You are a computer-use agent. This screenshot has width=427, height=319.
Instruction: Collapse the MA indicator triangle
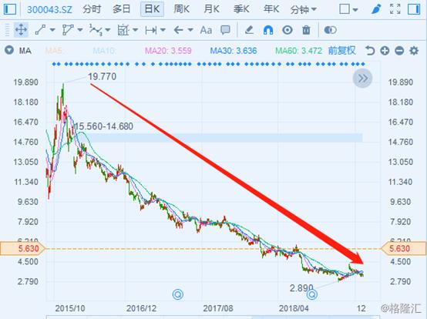[9, 50]
